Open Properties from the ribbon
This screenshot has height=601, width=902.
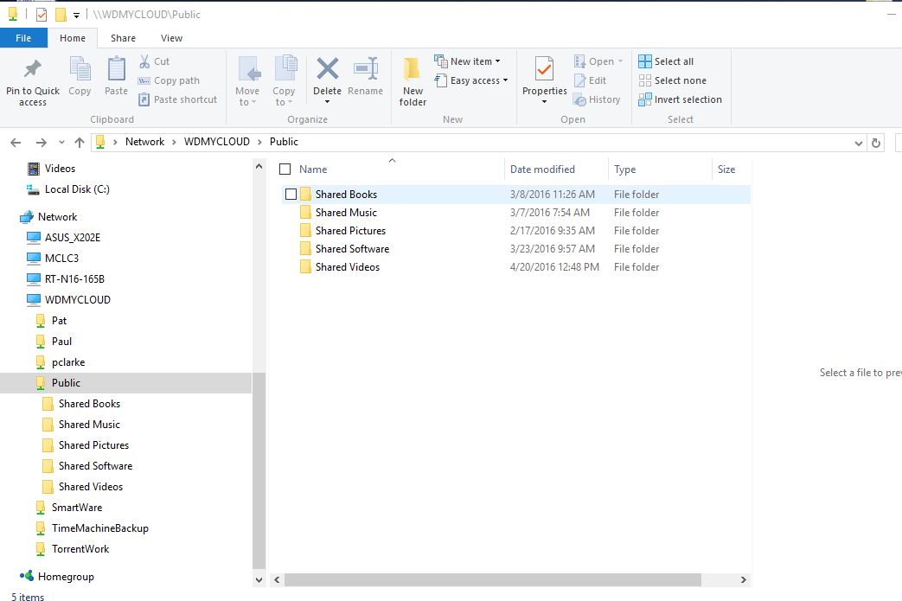coord(544,69)
